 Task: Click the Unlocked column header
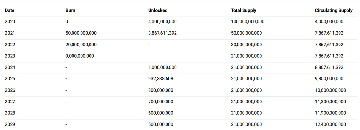click(158, 10)
